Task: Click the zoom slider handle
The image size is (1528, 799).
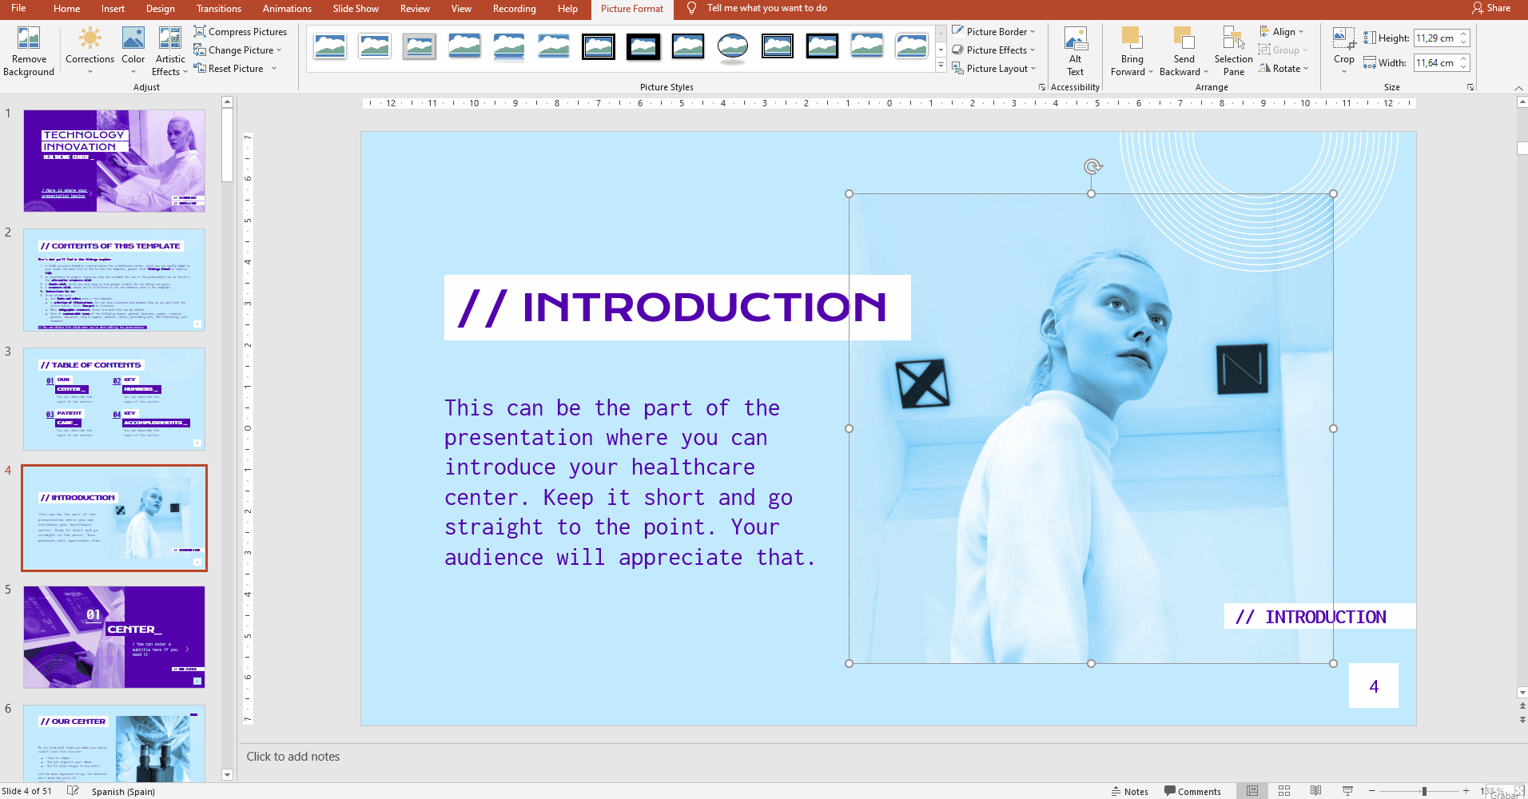Action: (x=1424, y=791)
